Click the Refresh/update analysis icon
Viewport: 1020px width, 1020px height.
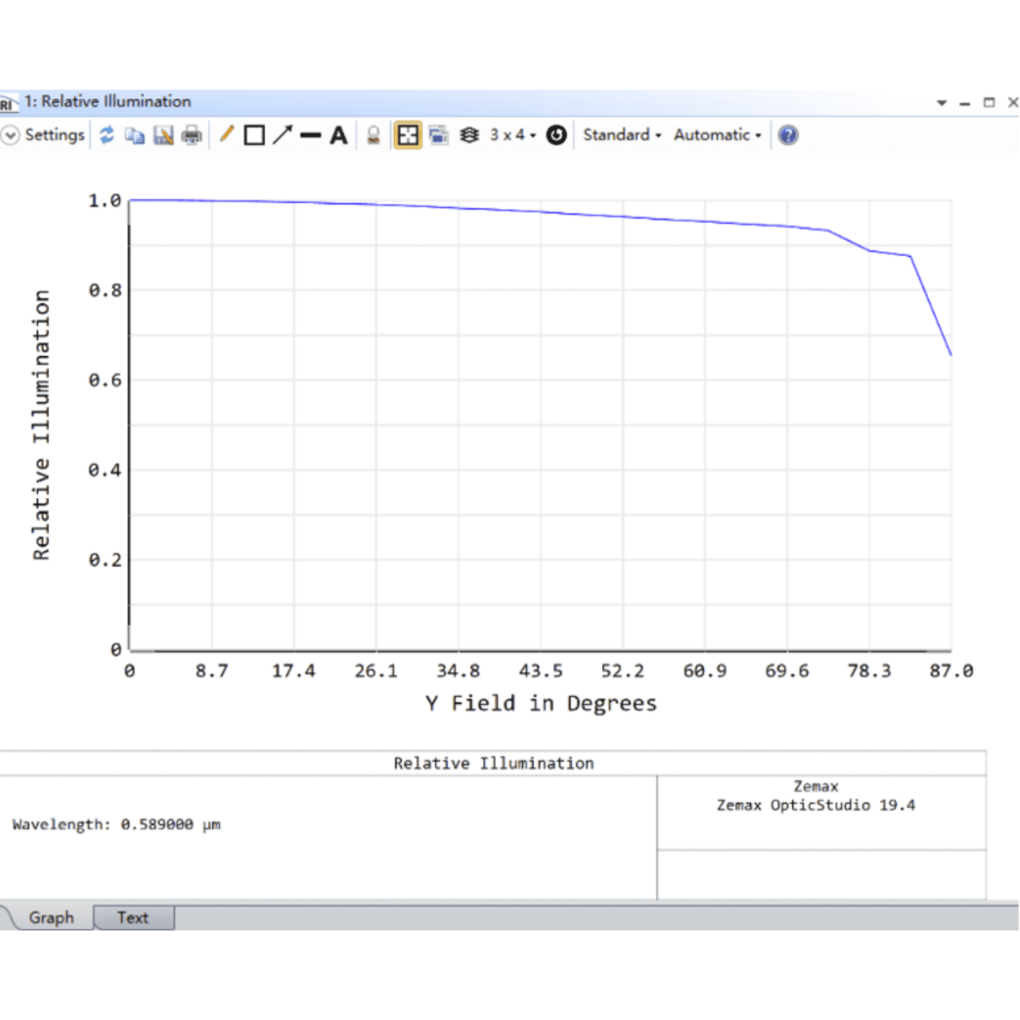[x=107, y=135]
